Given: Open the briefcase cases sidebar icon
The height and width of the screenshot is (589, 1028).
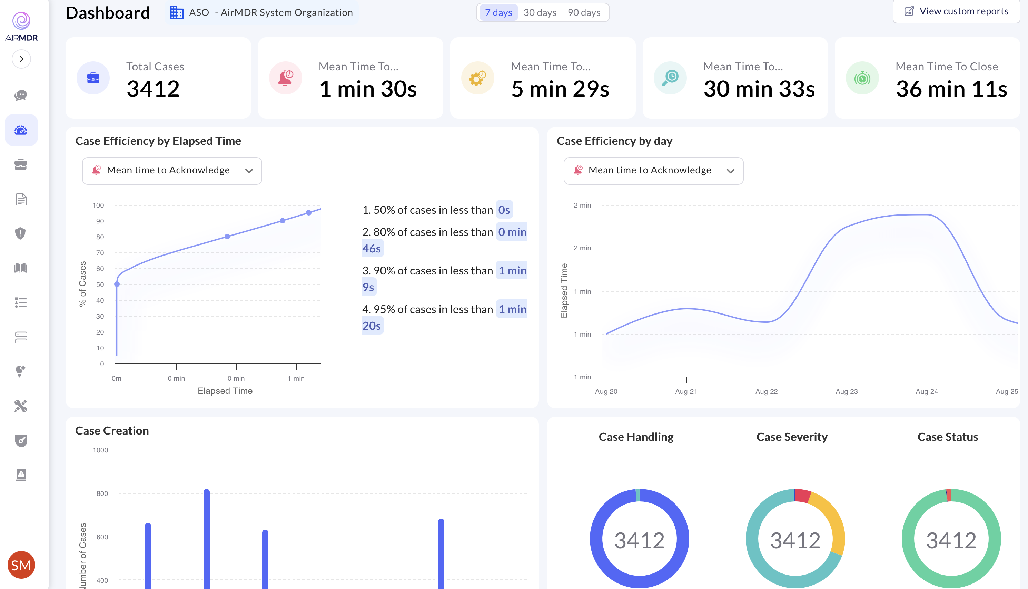Looking at the screenshot, I should (x=21, y=164).
